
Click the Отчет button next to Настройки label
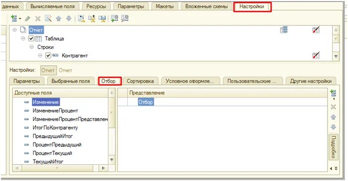pyautogui.click(x=48, y=71)
